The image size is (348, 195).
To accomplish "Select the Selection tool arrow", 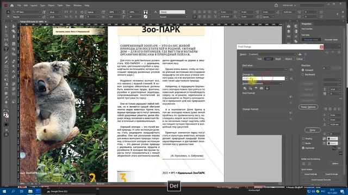I will point(6,27).
